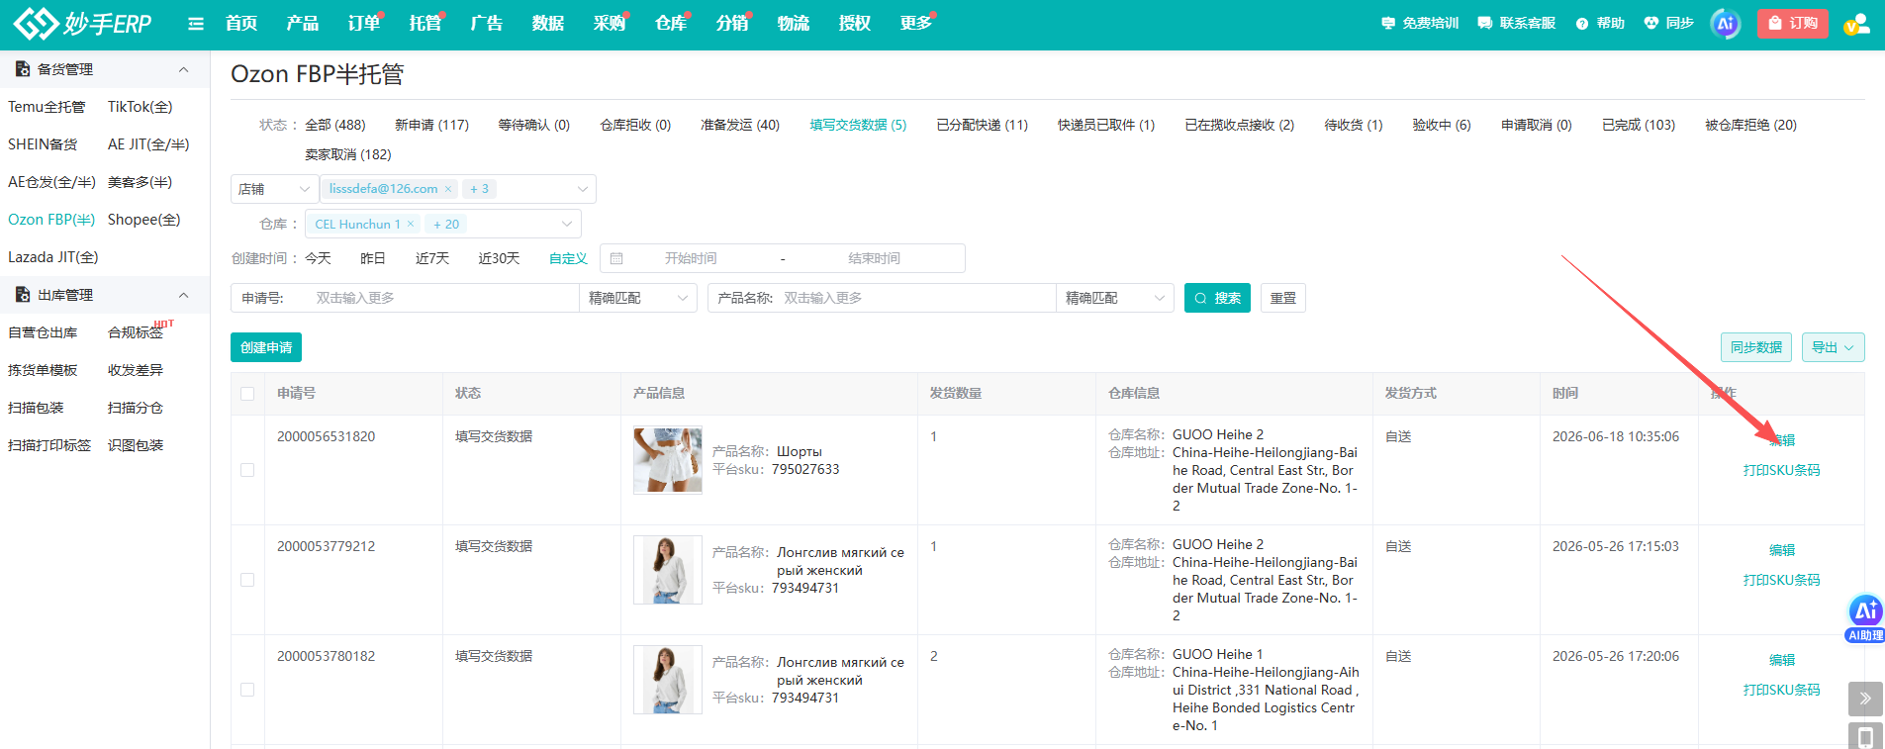Screen dimensions: 1885x749
Task: Open the 导出 export dropdown
Action: 1833,347
